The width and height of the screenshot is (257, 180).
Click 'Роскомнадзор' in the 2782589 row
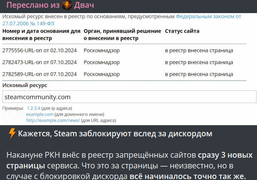102,74
